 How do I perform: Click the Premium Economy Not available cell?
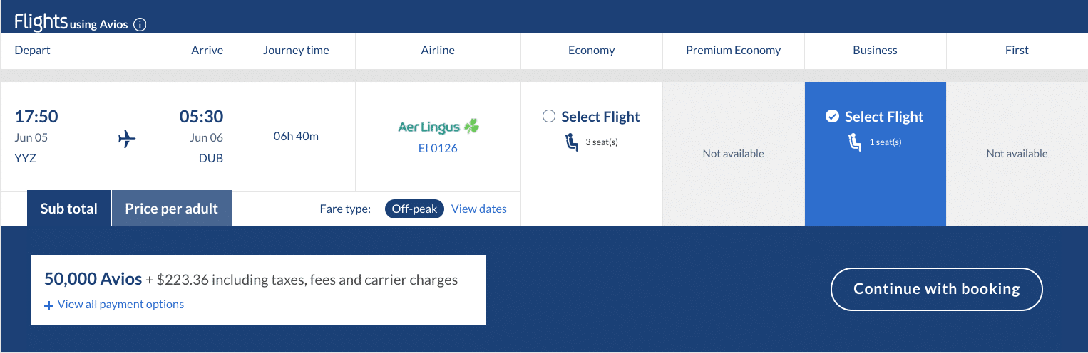733,154
